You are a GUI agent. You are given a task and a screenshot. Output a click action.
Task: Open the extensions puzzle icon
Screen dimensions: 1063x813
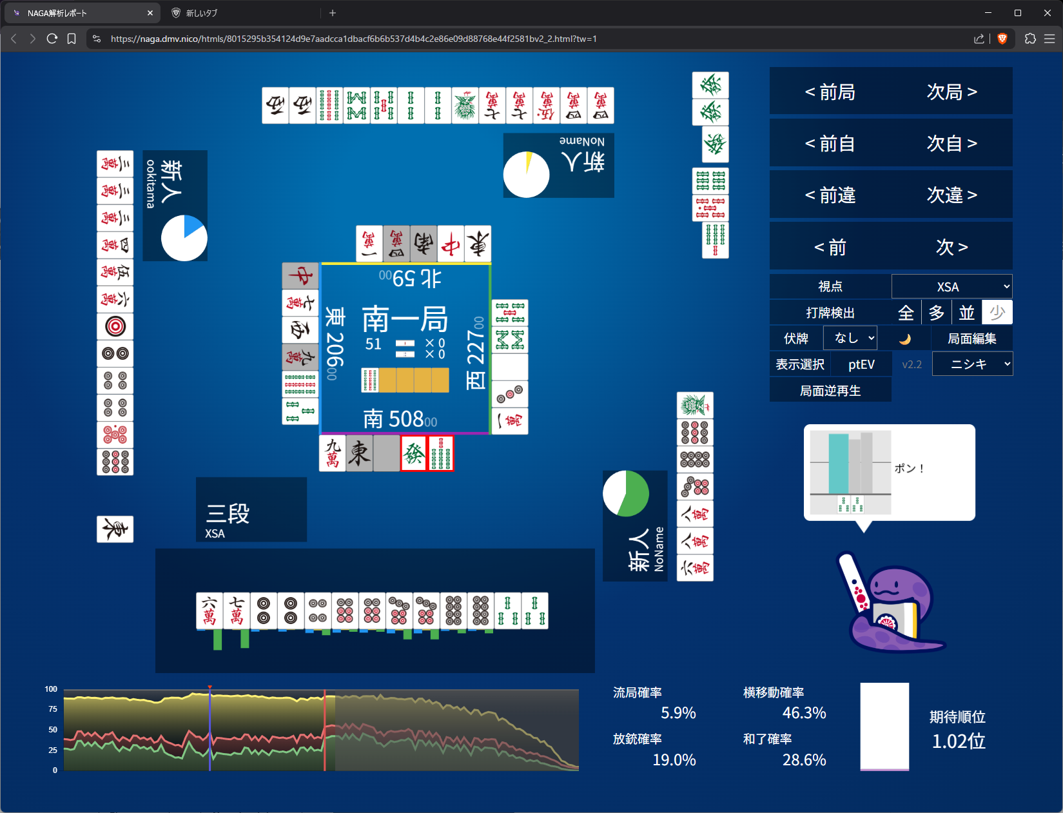pyautogui.click(x=1030, y=39)
